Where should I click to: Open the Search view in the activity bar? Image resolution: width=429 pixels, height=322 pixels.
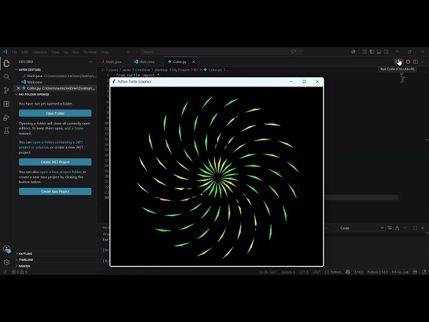[x=7, y=77]
